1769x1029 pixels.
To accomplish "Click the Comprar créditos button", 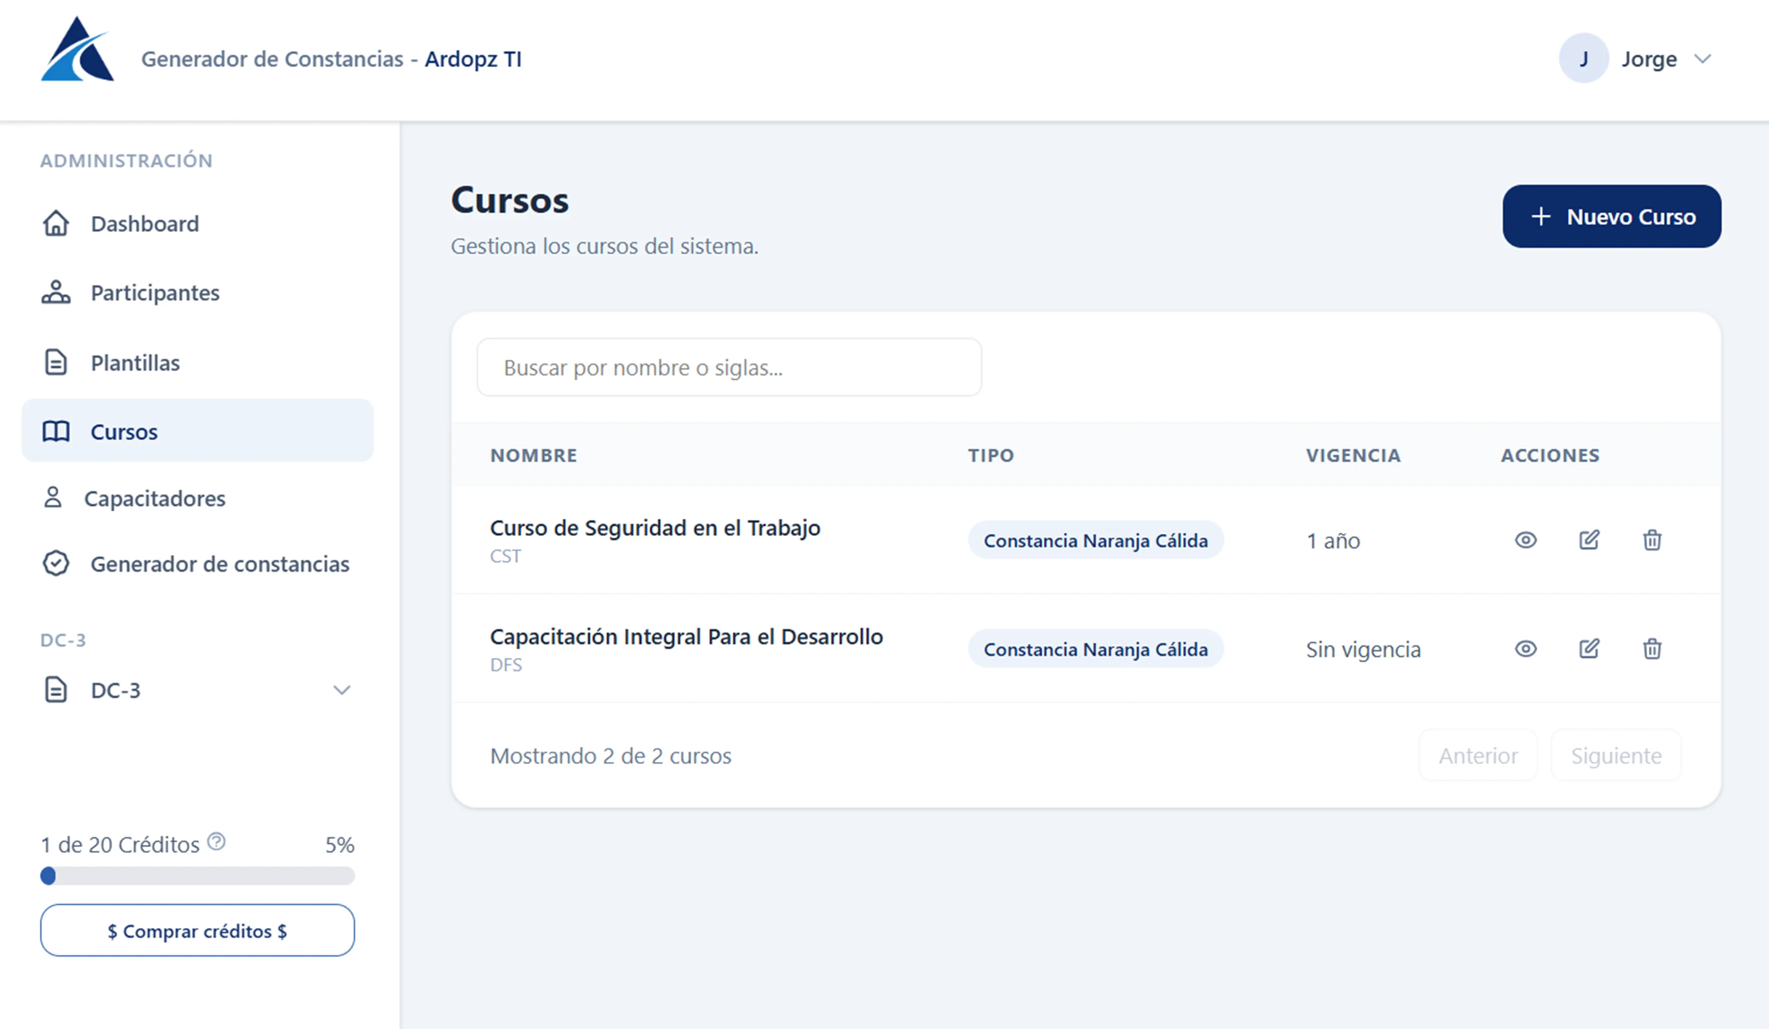I will tap(197, 930).
